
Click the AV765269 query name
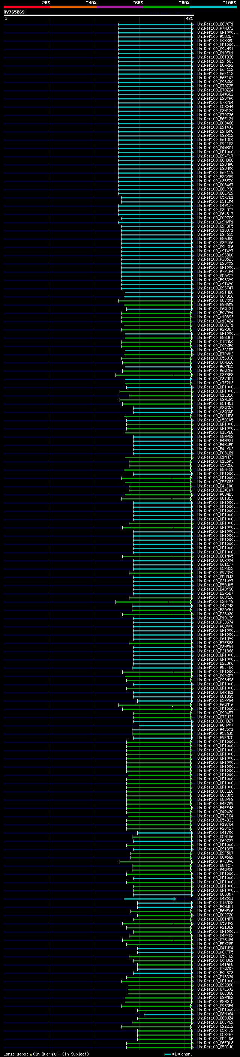tap(14, 12)
